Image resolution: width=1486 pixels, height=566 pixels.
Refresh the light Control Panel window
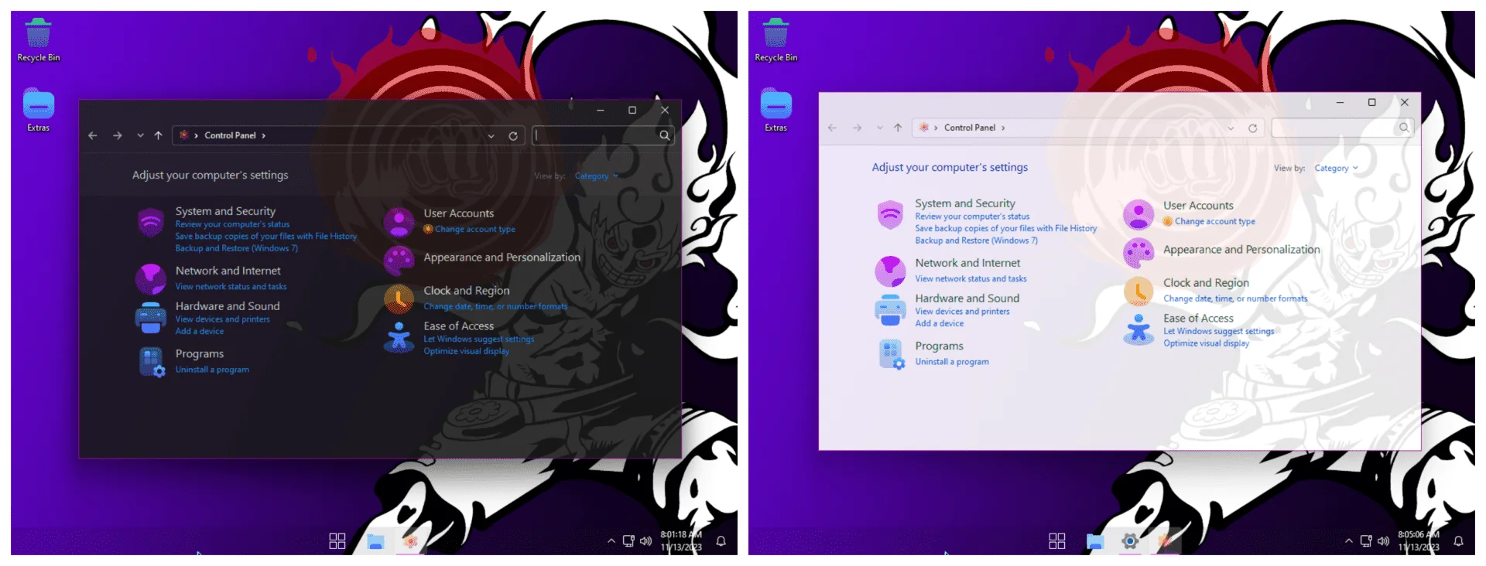[x=1252, y=128]
